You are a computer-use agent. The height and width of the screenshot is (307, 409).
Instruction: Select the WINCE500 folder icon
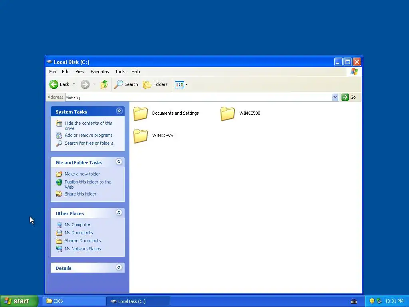tap(228, 114)
